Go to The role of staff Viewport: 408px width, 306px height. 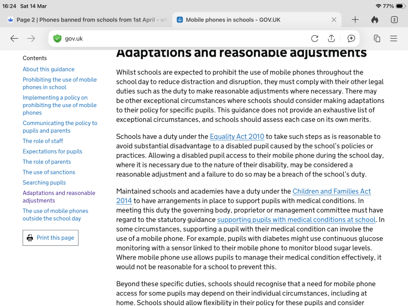43,141
